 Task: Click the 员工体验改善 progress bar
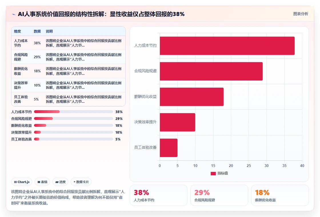[x=73, y=139]
